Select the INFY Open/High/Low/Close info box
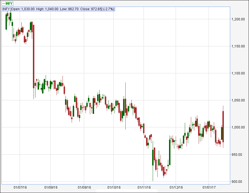Screen dimensions: 249x193 (x=58, y=9)
